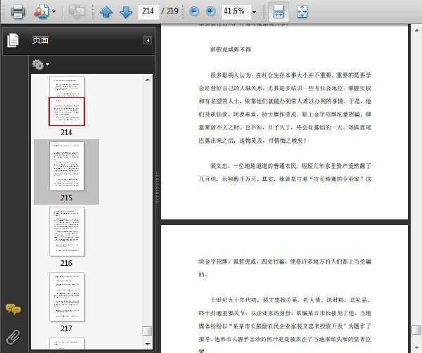Click the document vertical scrollbar handle

pos(416,329)
